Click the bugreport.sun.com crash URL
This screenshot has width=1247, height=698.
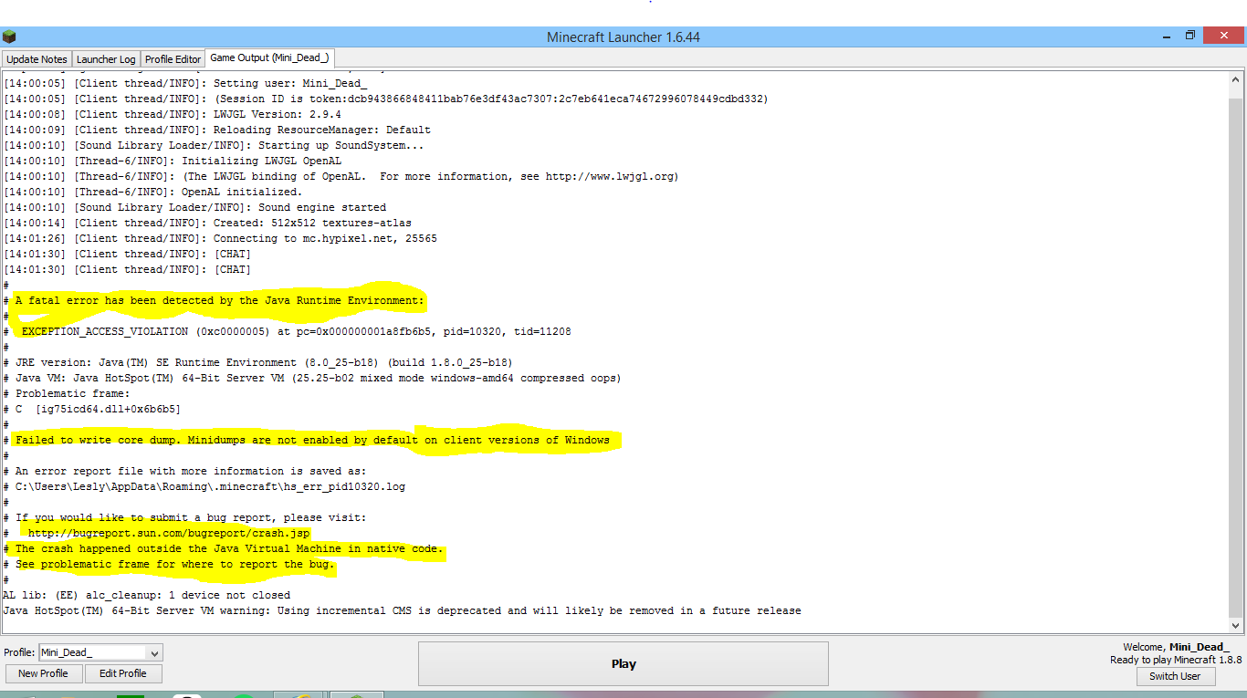point(169,533)
